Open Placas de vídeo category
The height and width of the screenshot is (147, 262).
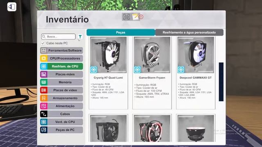coord(61,90)
